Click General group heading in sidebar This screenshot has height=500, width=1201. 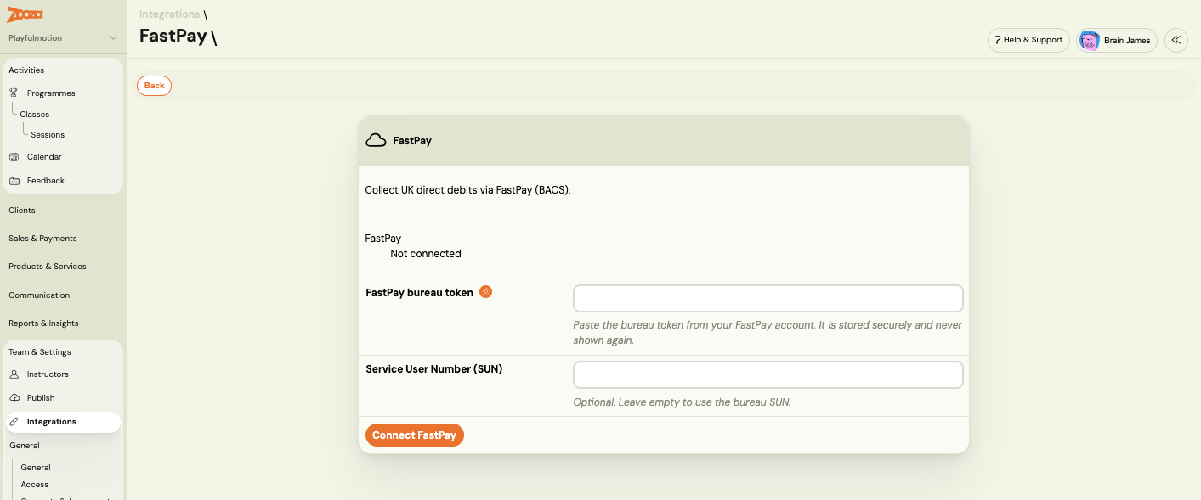pos(25,446)
